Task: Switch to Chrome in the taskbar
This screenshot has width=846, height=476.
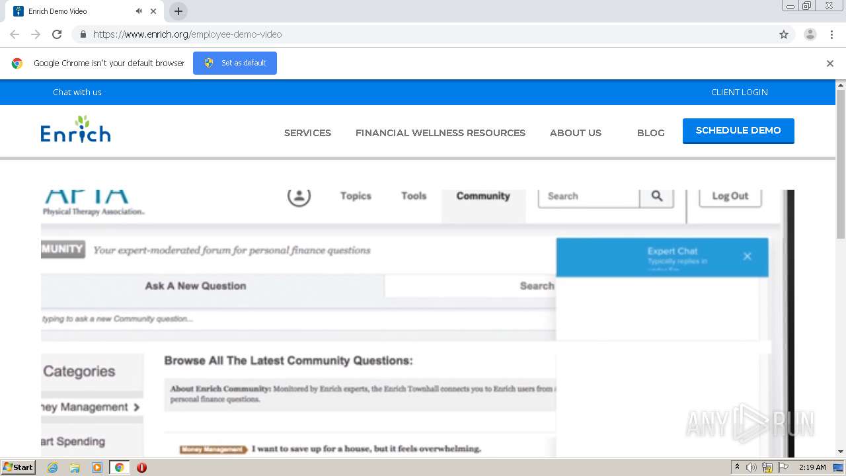Action: click(119, 467)
